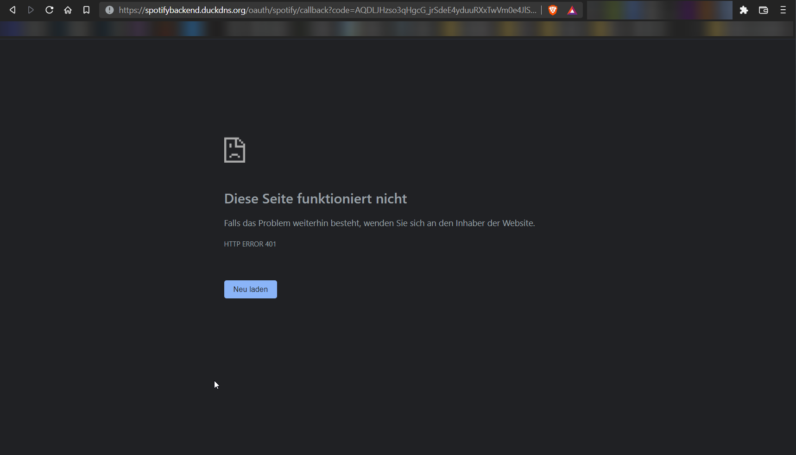
Task: Open bookmarks with the bookmark flag icon
Action: 86,10
